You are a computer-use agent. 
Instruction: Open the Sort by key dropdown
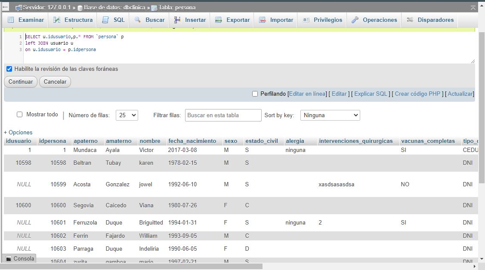coord(330,115)
